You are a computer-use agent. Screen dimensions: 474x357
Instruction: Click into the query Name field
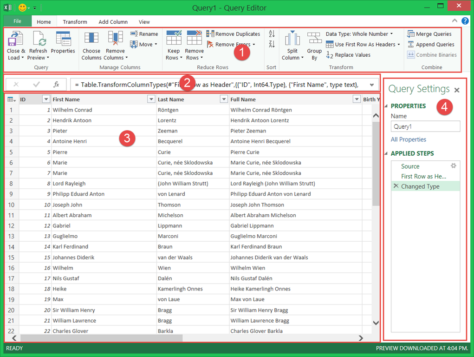point(425,126)
